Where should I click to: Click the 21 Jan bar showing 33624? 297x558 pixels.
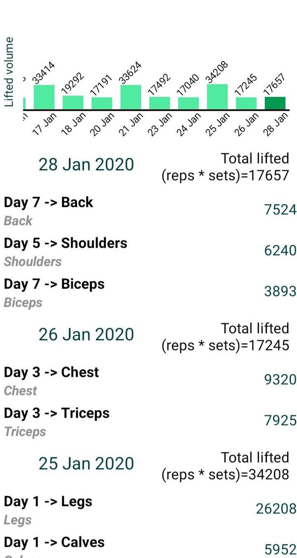tap(130, 96)
